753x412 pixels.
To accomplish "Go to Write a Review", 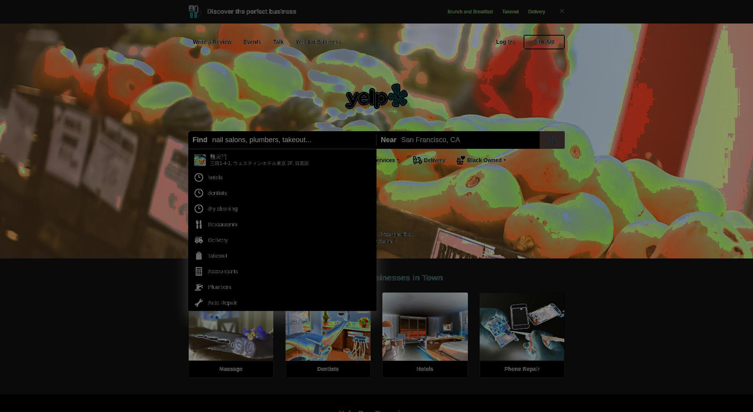I will pyautogui.click(x=212, y=42).
